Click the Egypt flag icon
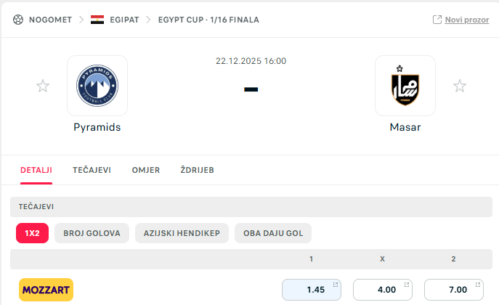Image resolution: width=499 pixels, height=305 pixels. 97,20
